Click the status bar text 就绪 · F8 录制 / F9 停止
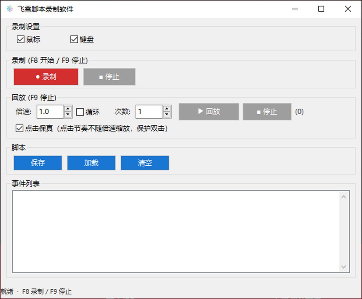Screen dimensions: 362x299 click(x=36, y=291)
